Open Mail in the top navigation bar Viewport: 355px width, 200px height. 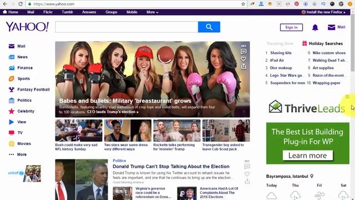pyautogui.click(x=31, y=12)
